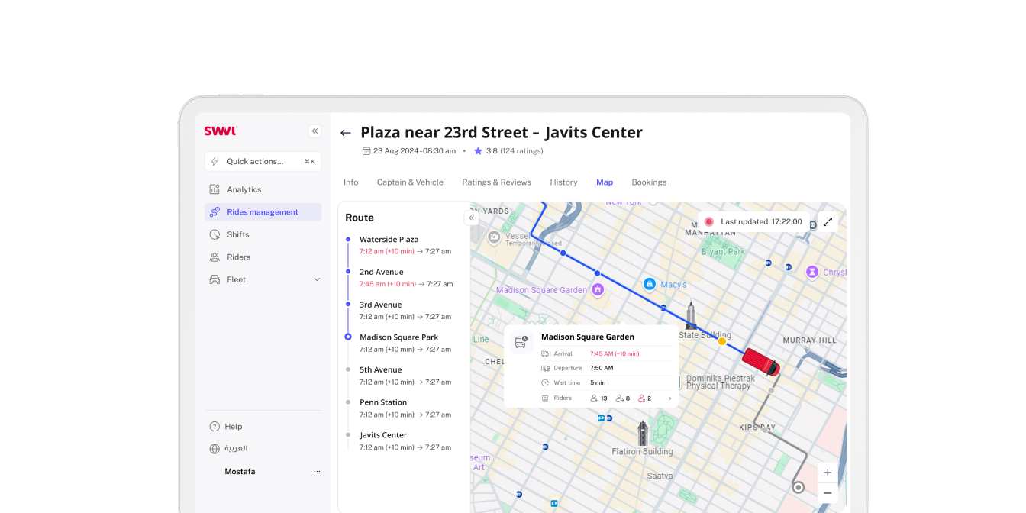This screenshot has height=513, width=1026.
Task: Click the boarding riders count 13
Action: click(x=599, y=398)
